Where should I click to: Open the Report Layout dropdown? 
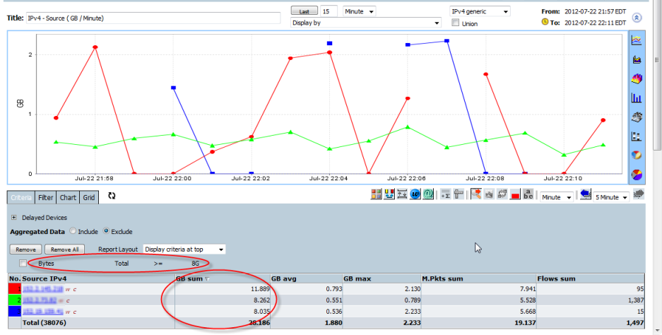[184, 249]
